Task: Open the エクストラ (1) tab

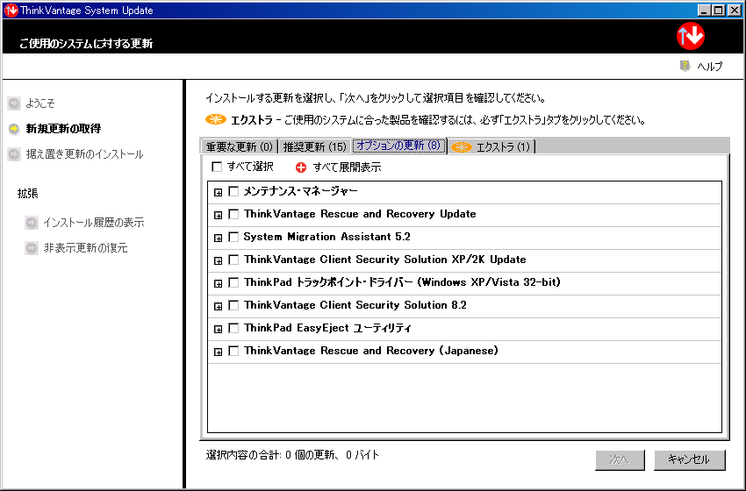Action: click(492, 147)
